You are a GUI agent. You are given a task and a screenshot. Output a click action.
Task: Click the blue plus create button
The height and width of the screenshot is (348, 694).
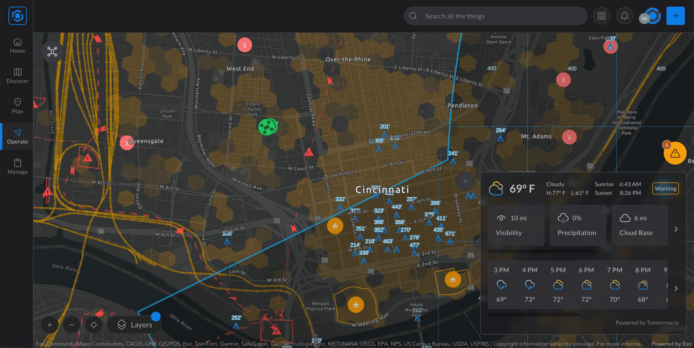675,16
